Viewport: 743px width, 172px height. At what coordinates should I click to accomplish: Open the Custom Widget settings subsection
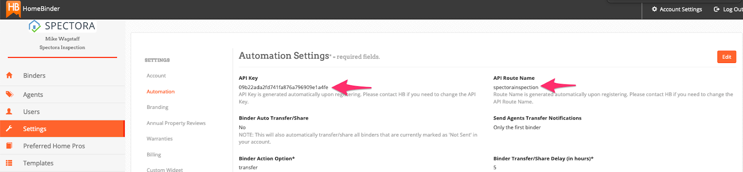165,170
